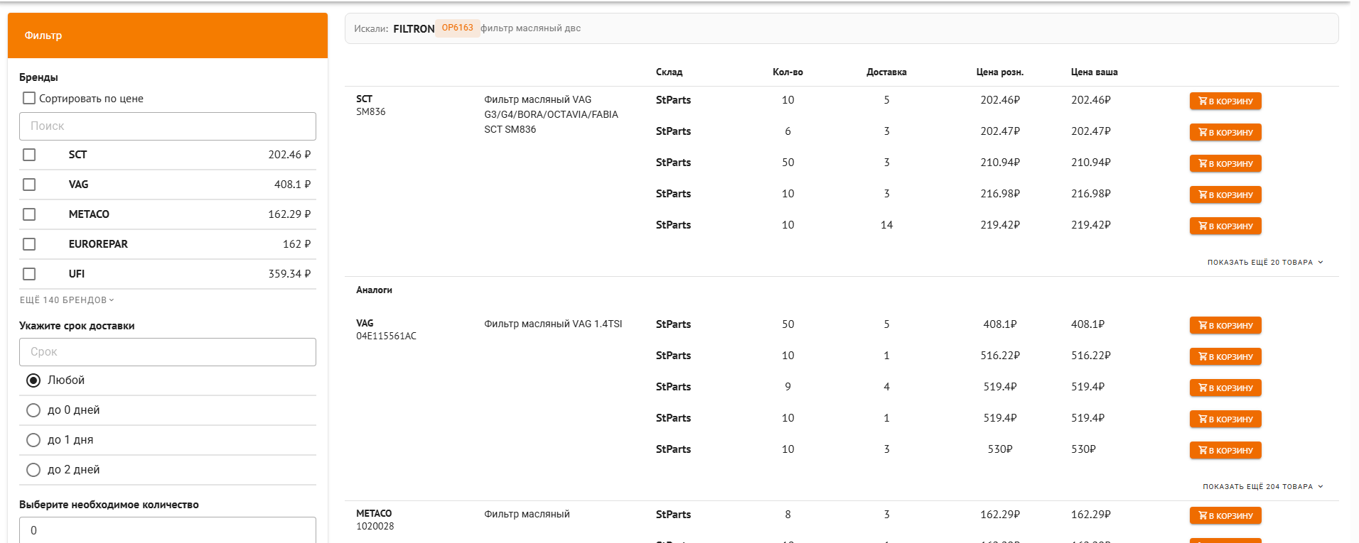
Task: Select 'до 1 дня' delivery option
Action: (33, 440)
